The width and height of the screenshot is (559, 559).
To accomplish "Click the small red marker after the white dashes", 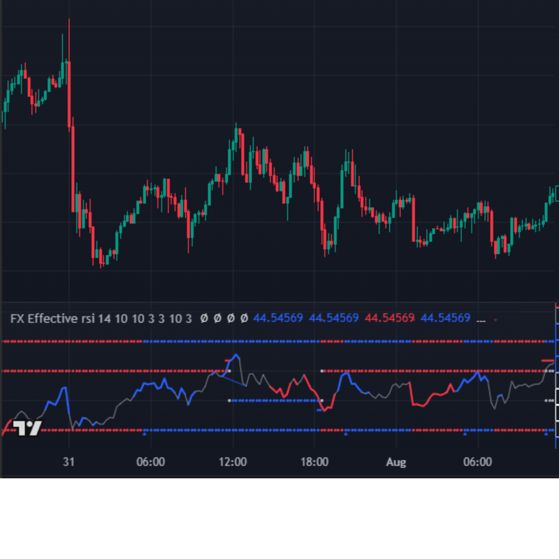I will (x=495, y=319).
